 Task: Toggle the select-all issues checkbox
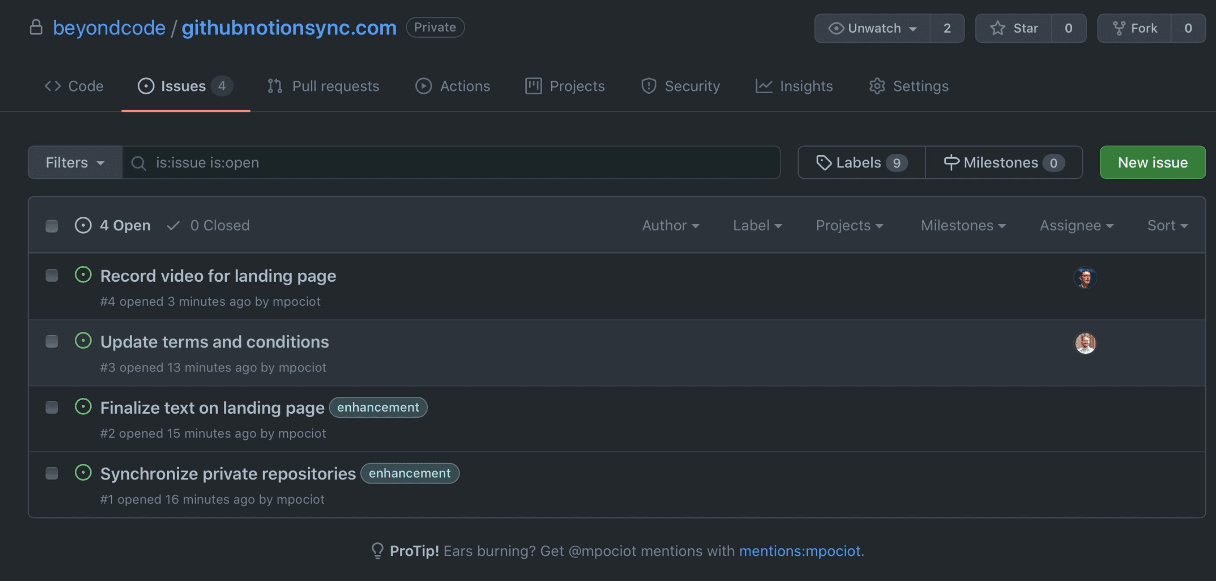[52, 226]
